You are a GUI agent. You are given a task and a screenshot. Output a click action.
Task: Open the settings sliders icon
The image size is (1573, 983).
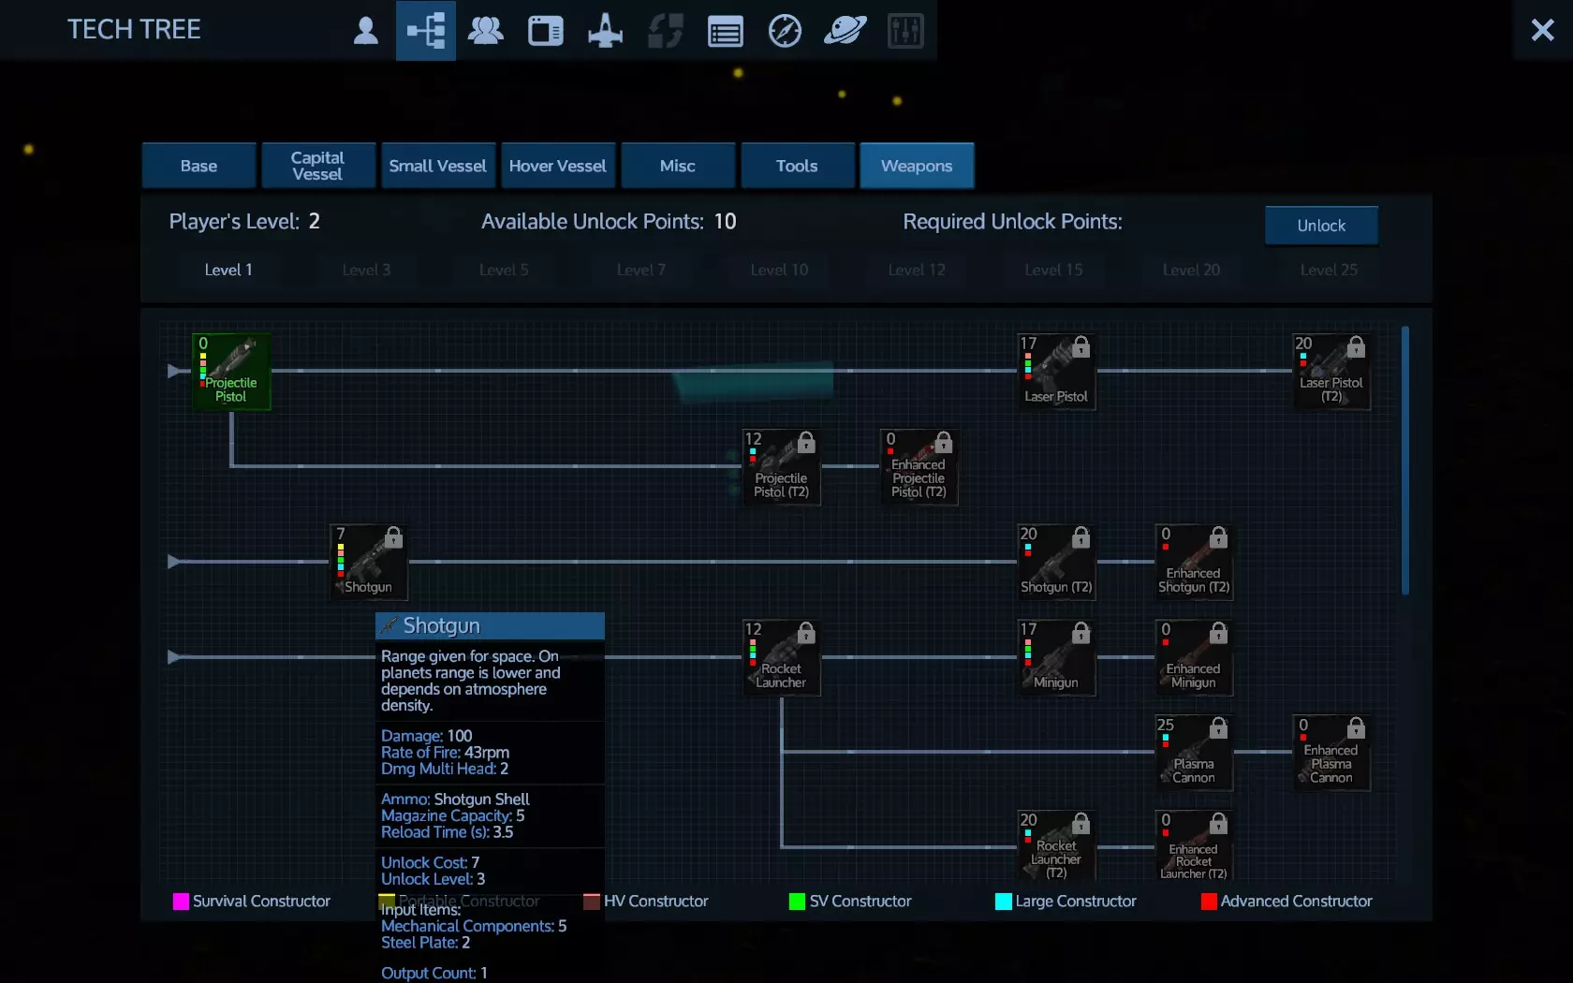click(905, 31)
